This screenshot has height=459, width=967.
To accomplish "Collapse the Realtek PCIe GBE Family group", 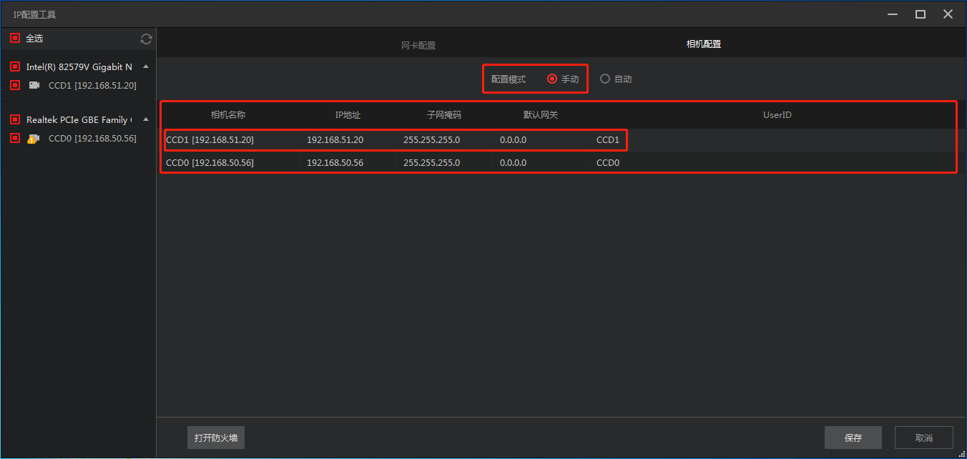I will tap(146, 119).
